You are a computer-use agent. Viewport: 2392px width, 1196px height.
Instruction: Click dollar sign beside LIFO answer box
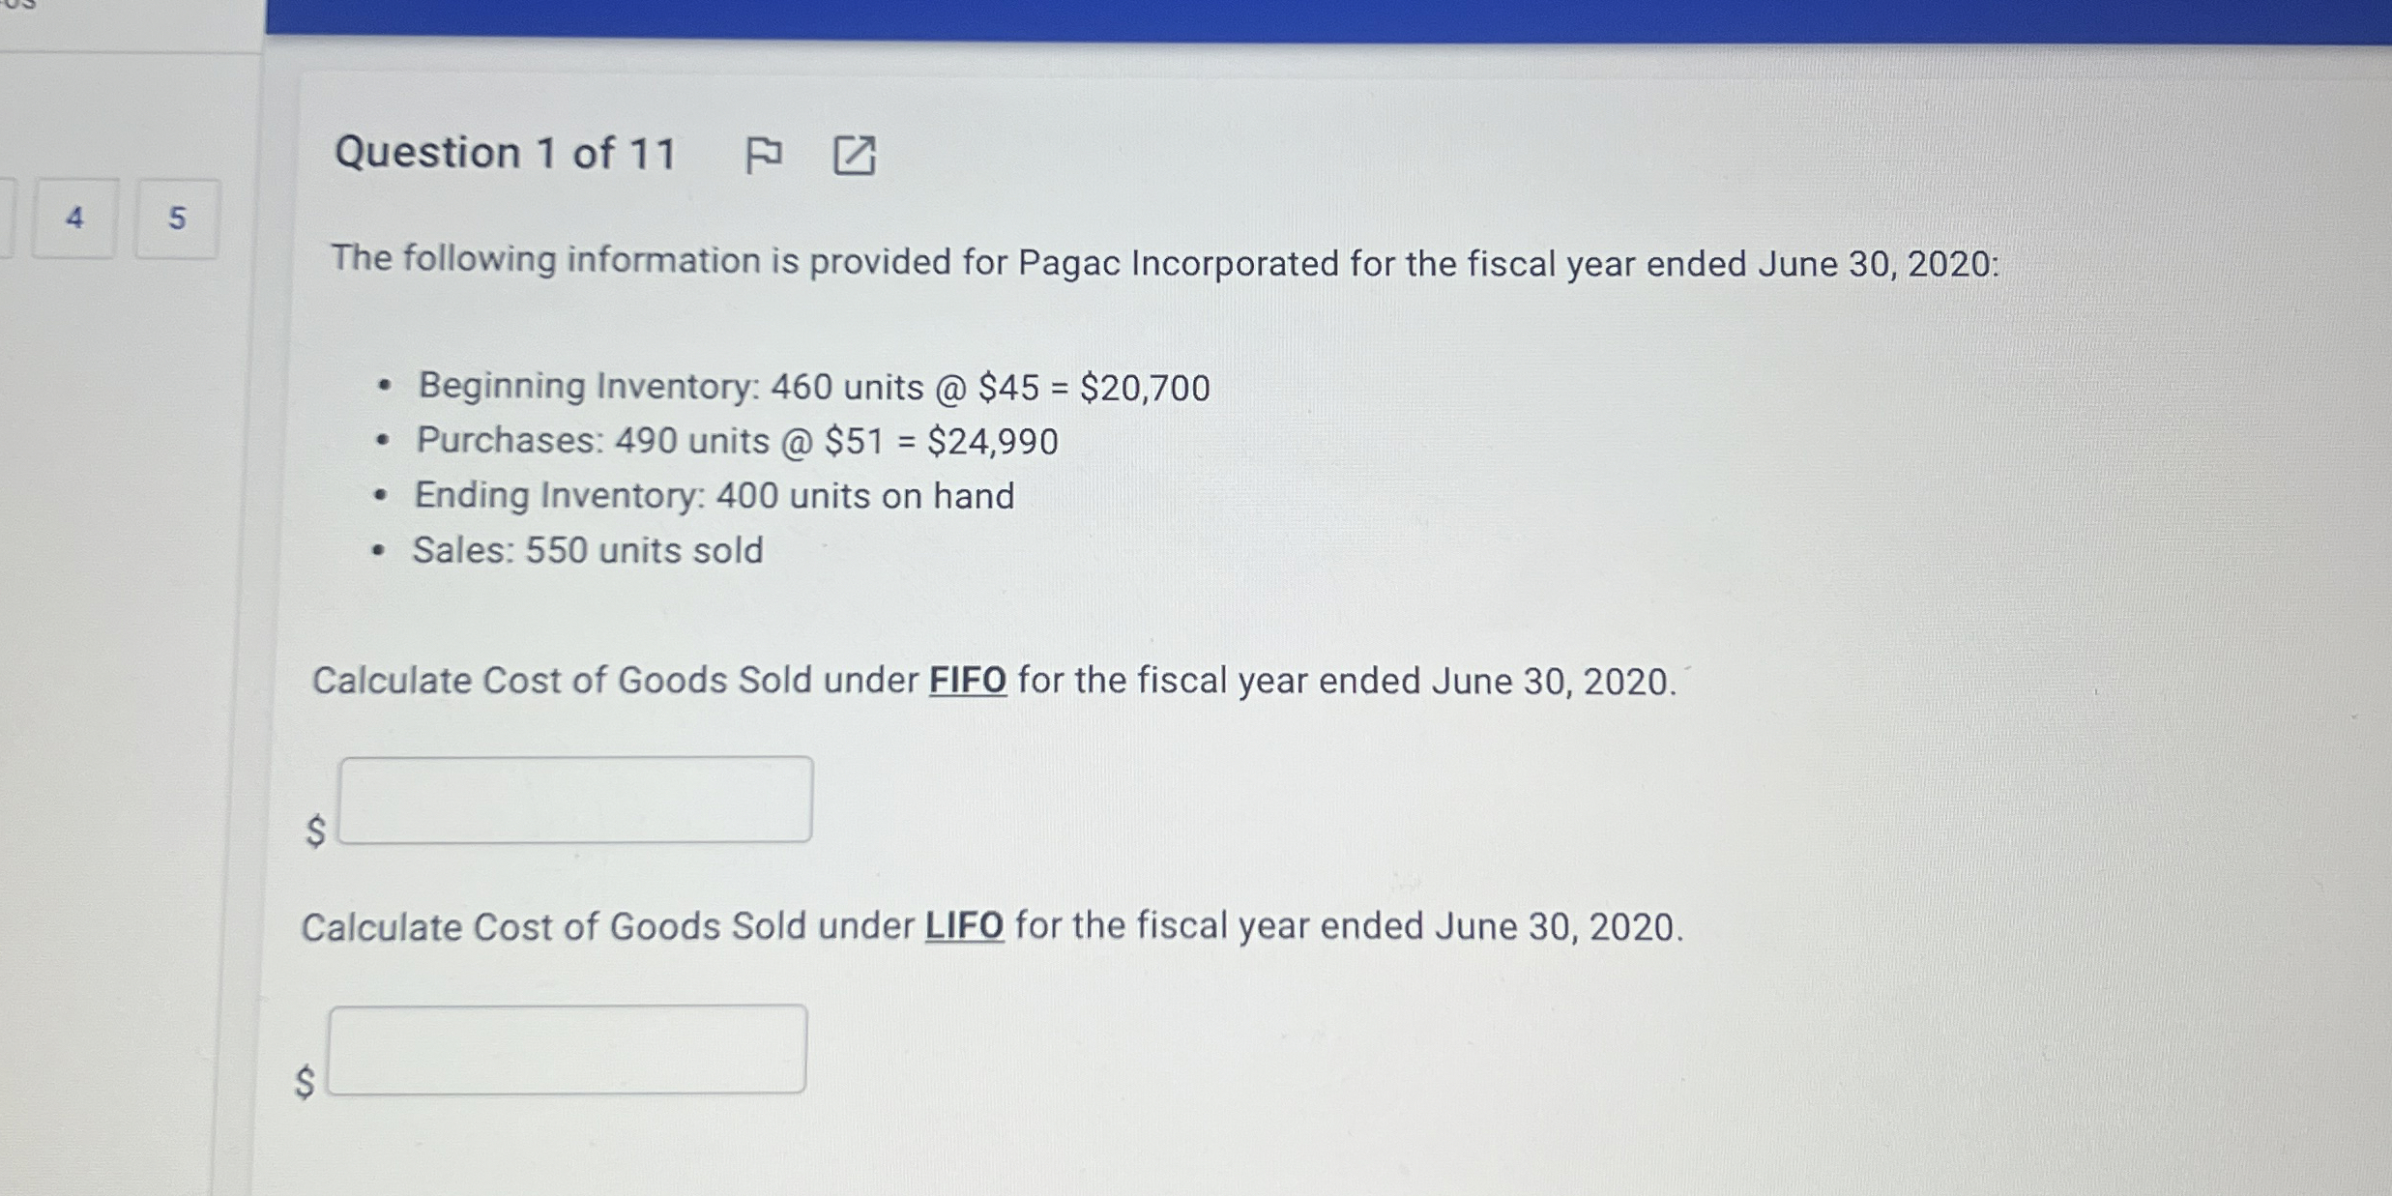(x=305, y=1081)
